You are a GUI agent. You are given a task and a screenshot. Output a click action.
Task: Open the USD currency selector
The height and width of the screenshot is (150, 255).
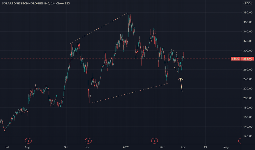(248, 3)
